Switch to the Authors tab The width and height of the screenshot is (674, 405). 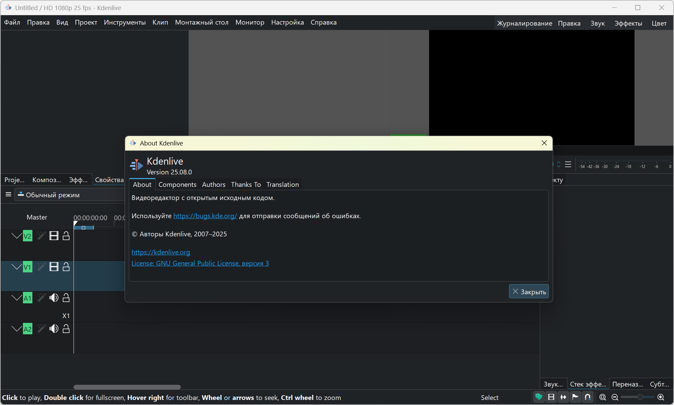tap(214, 184)
